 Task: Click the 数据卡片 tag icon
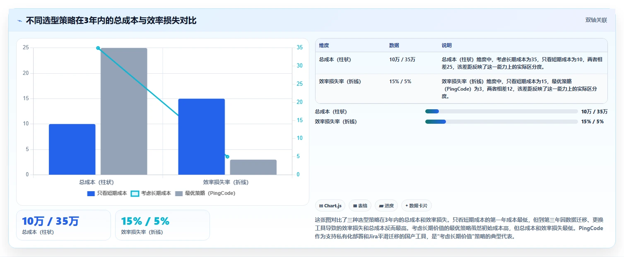(407, 206)
